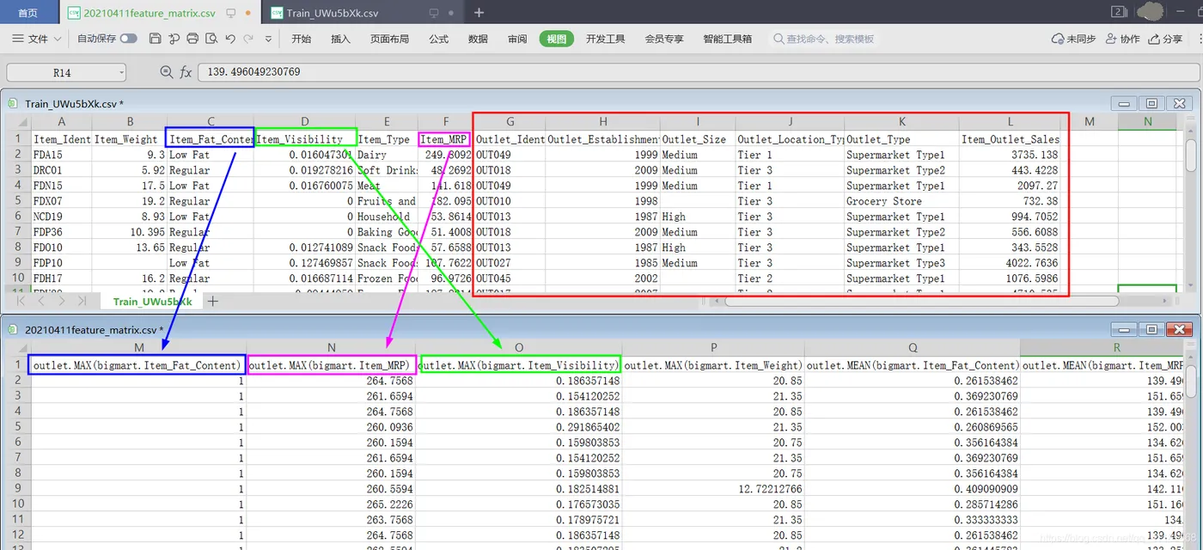Click vertical scrollbar in Train window

[1191, 155]
